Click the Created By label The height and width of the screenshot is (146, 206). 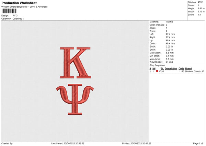(x=7, y=144)
